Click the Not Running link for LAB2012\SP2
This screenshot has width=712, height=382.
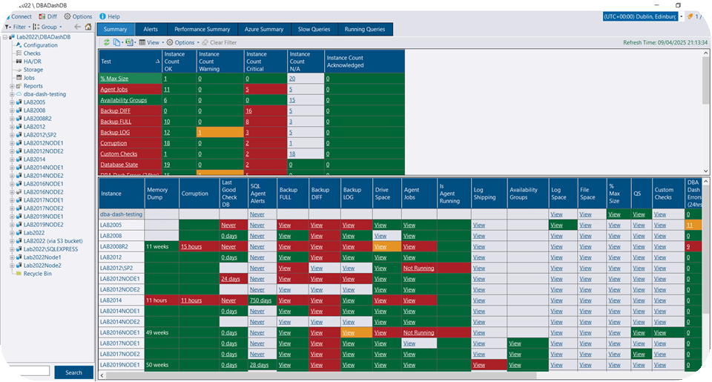pos(418,268)
